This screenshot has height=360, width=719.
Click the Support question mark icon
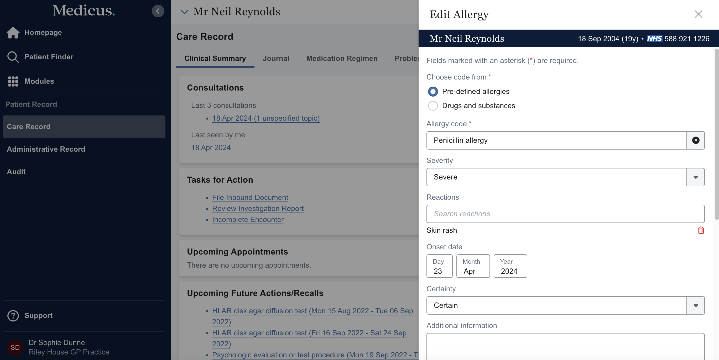coord(13,315)
